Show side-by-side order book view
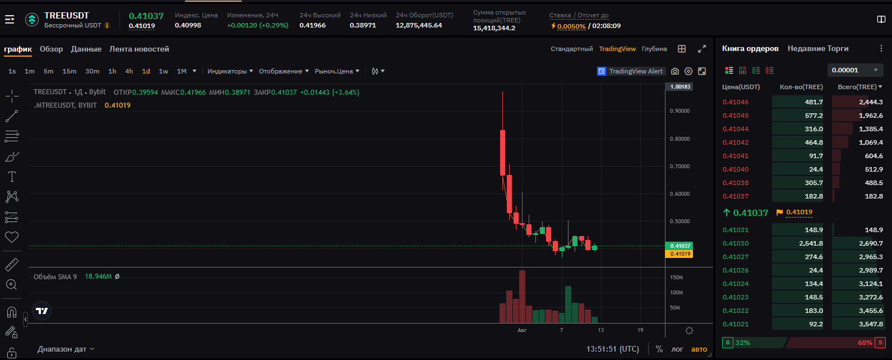892x360 pixels. coord(742,70)
